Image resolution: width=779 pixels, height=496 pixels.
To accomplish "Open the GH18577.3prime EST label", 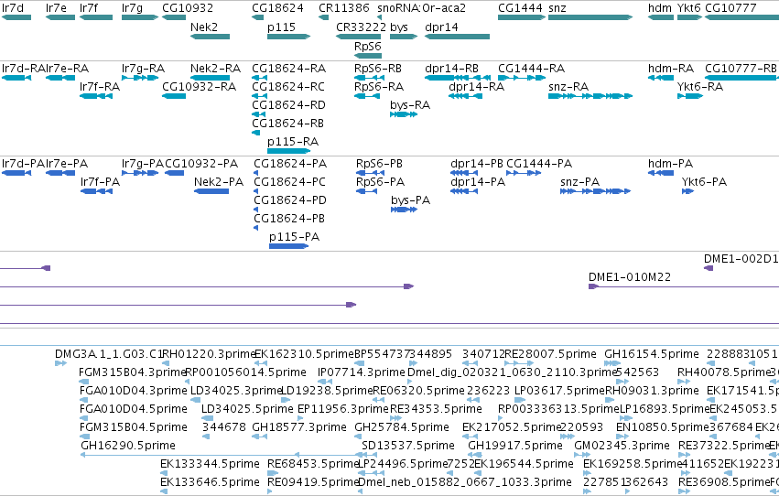I will click(x=299, y=427).
